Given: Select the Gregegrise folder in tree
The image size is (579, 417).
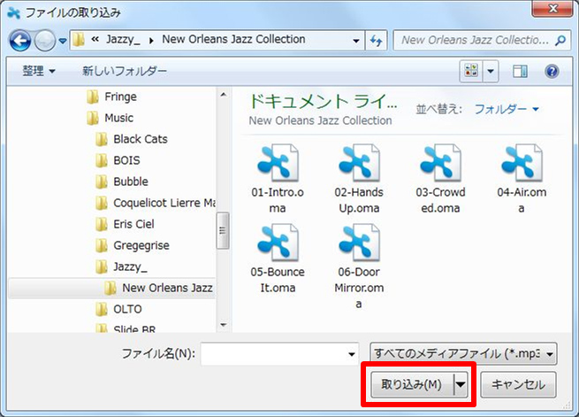Looking at the screenshot, I should coord(141,245).
